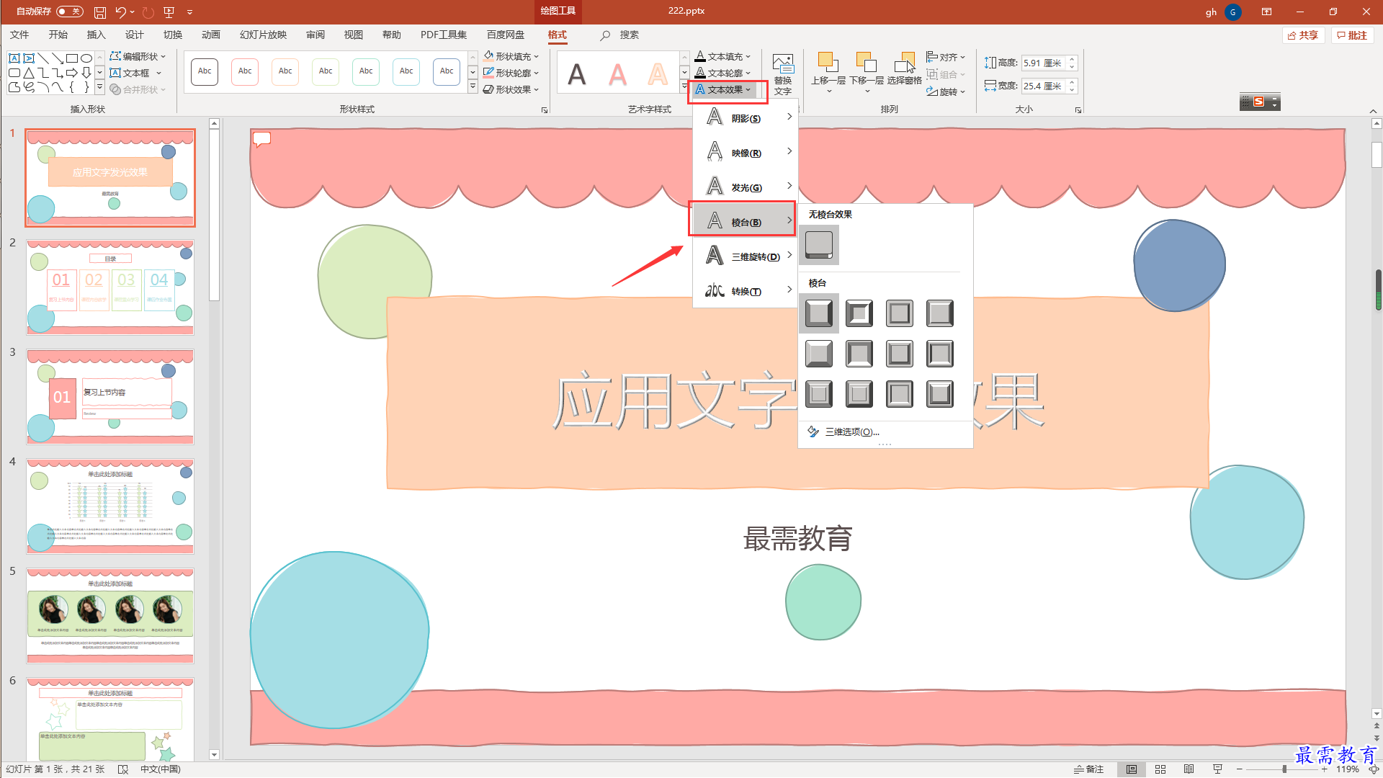The width and height of the screenshot is (1383, 778).
Task: Select the second bevel preset in third row
Action: click(859, 394)
